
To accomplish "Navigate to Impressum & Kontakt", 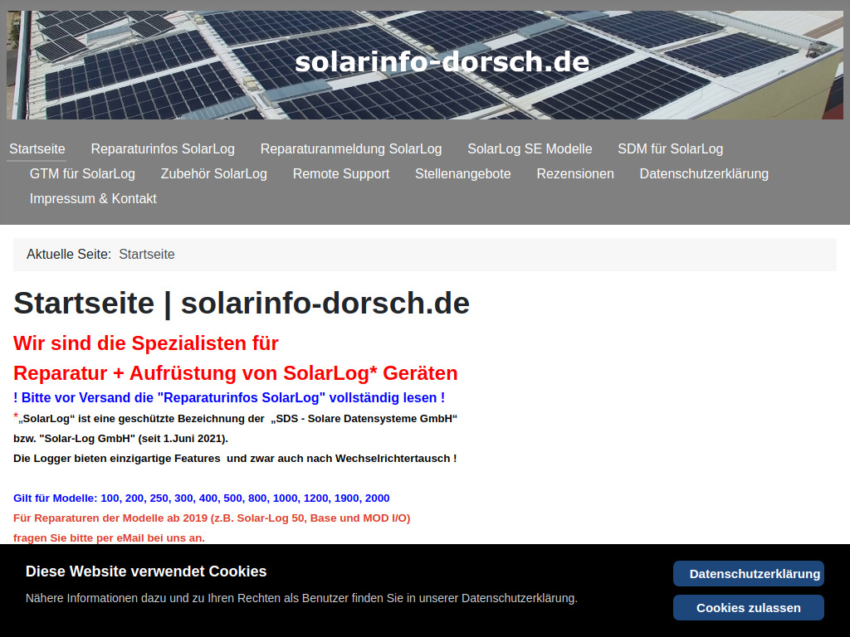I will click(x=93, y=198).
